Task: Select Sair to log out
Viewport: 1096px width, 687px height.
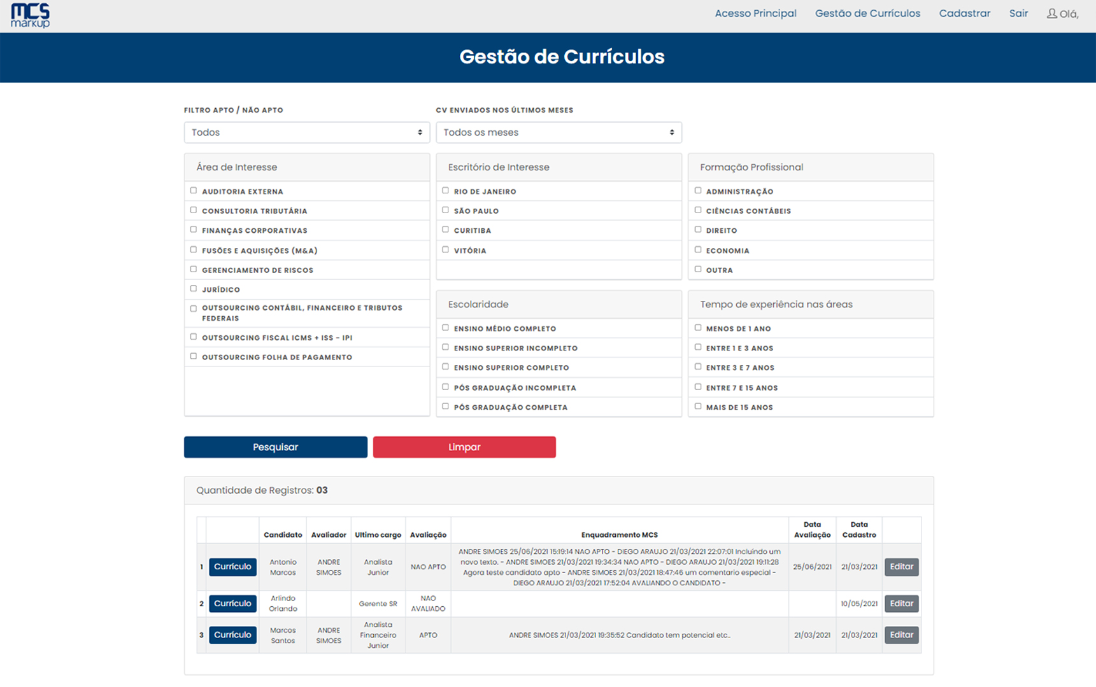Action: (1018, 13)
